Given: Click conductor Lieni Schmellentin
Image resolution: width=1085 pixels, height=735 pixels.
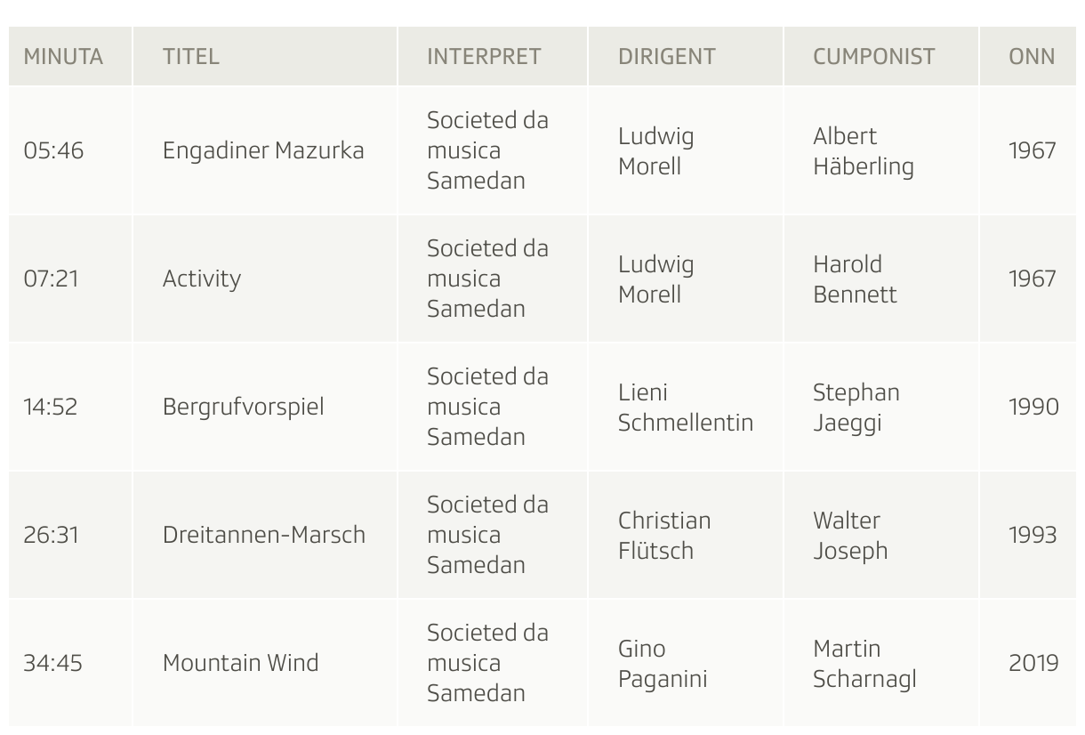Looking at the screenshot, I should tap(685, 407).
